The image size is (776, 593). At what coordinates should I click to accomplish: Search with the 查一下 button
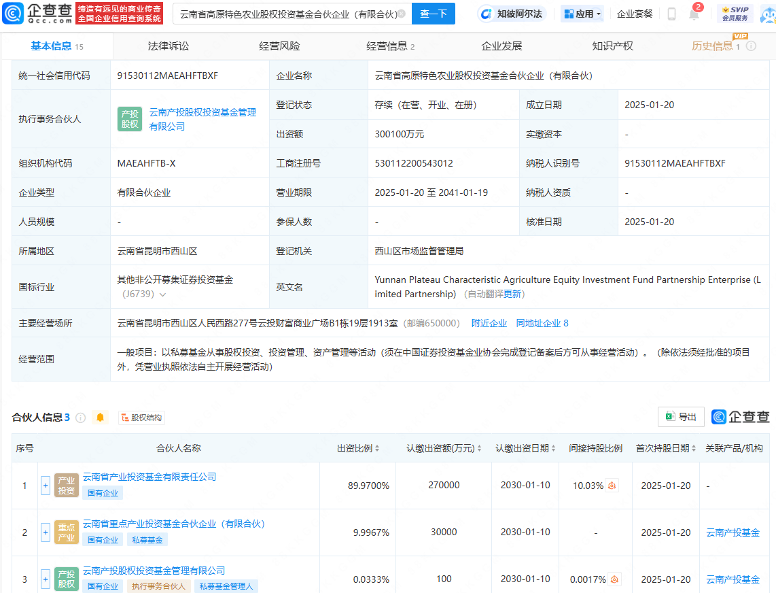pyautogui.click(x=433, y=14)
